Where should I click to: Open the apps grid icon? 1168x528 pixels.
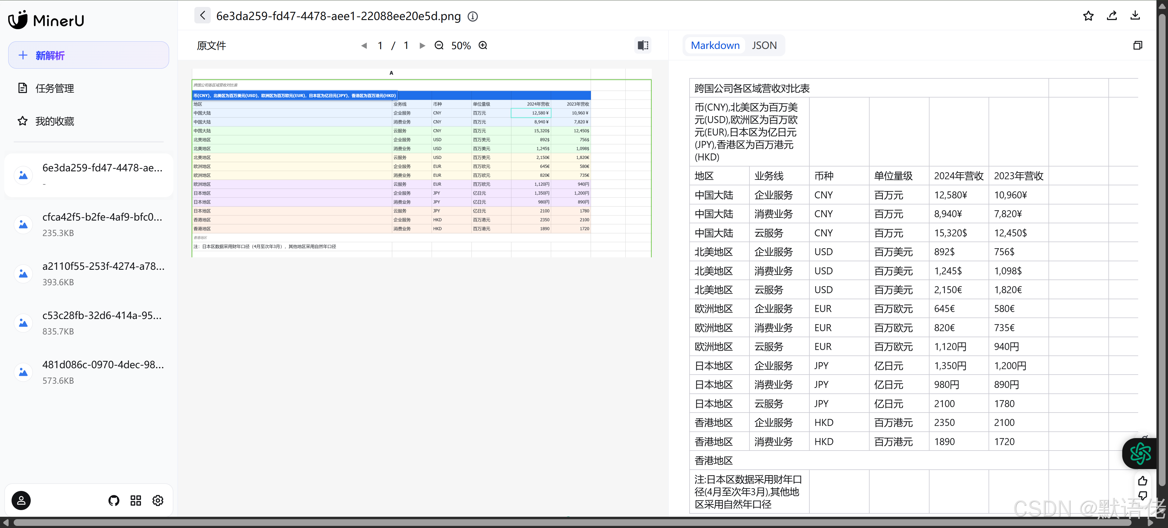pyautogui.click(x=136, y=500)
